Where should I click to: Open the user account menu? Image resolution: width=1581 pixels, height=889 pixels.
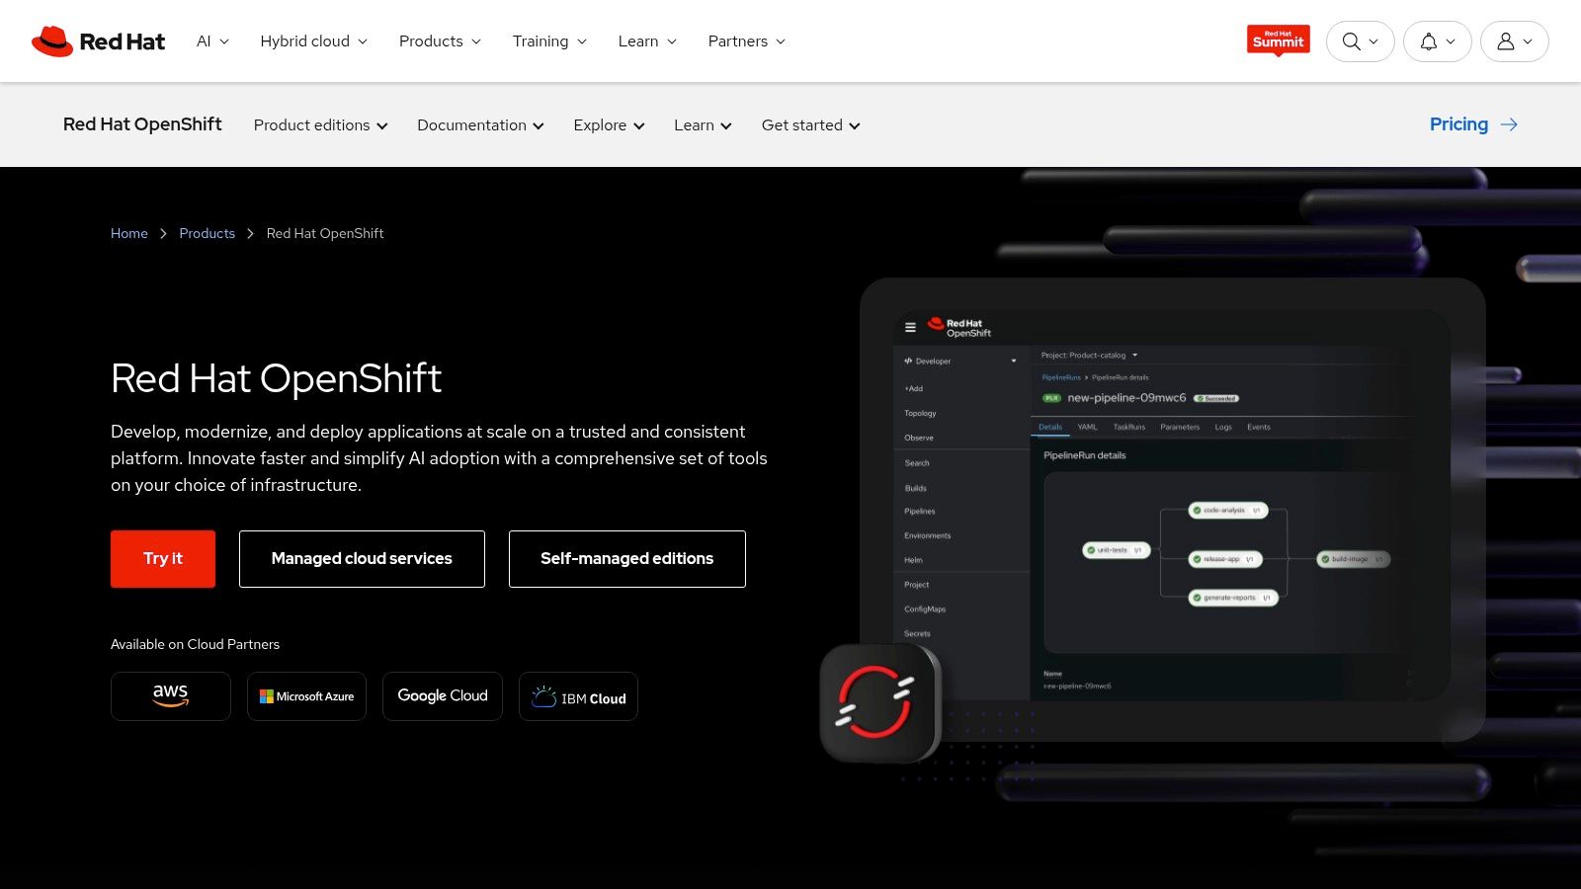[x=1514, y=41]
